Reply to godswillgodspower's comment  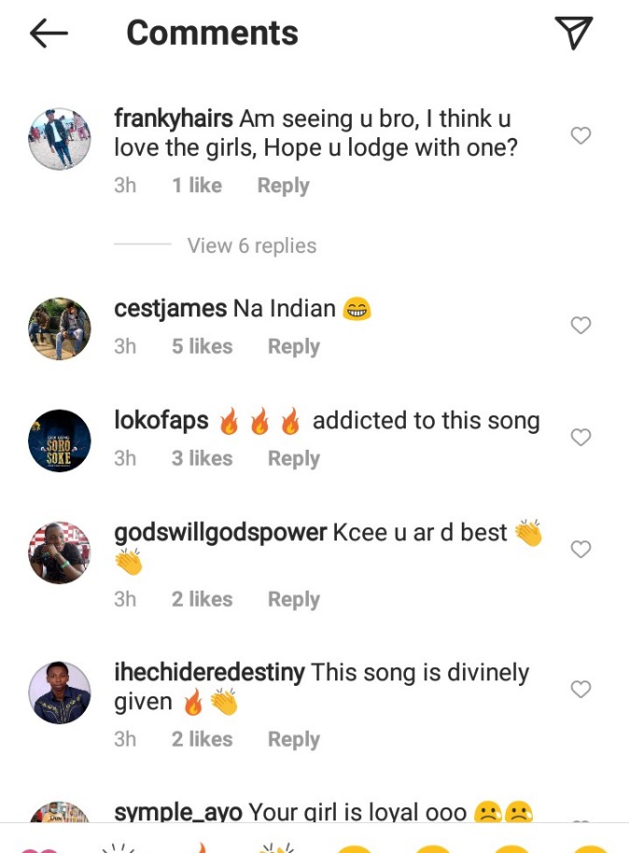(294, 599)
